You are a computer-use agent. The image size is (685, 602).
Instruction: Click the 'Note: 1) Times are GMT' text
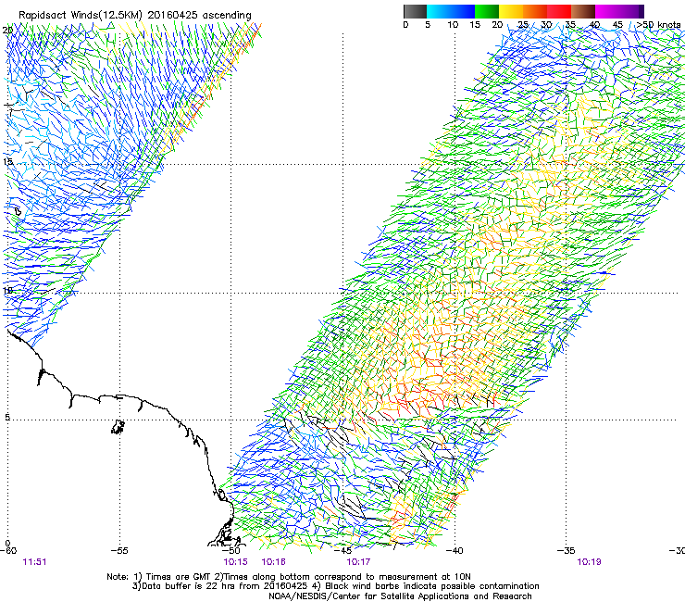159,577
